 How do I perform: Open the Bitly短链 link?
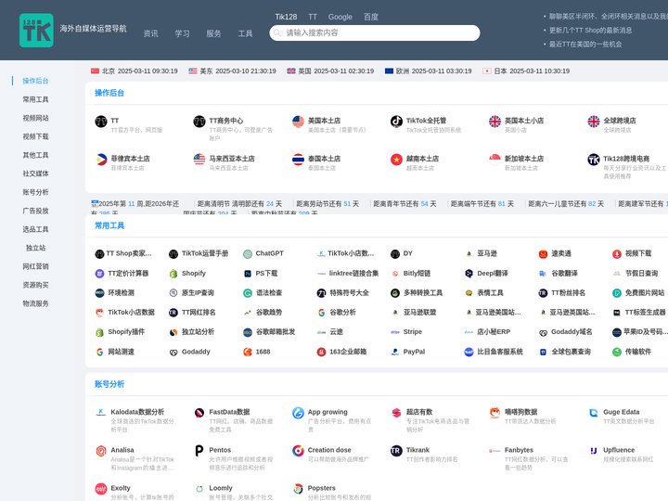pos(417,273)
